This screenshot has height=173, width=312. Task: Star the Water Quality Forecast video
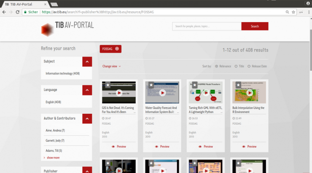(x=151, y=85)
